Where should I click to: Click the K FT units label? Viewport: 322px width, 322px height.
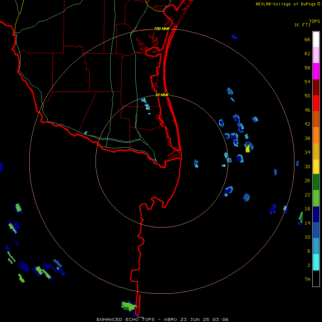point(302,25)
